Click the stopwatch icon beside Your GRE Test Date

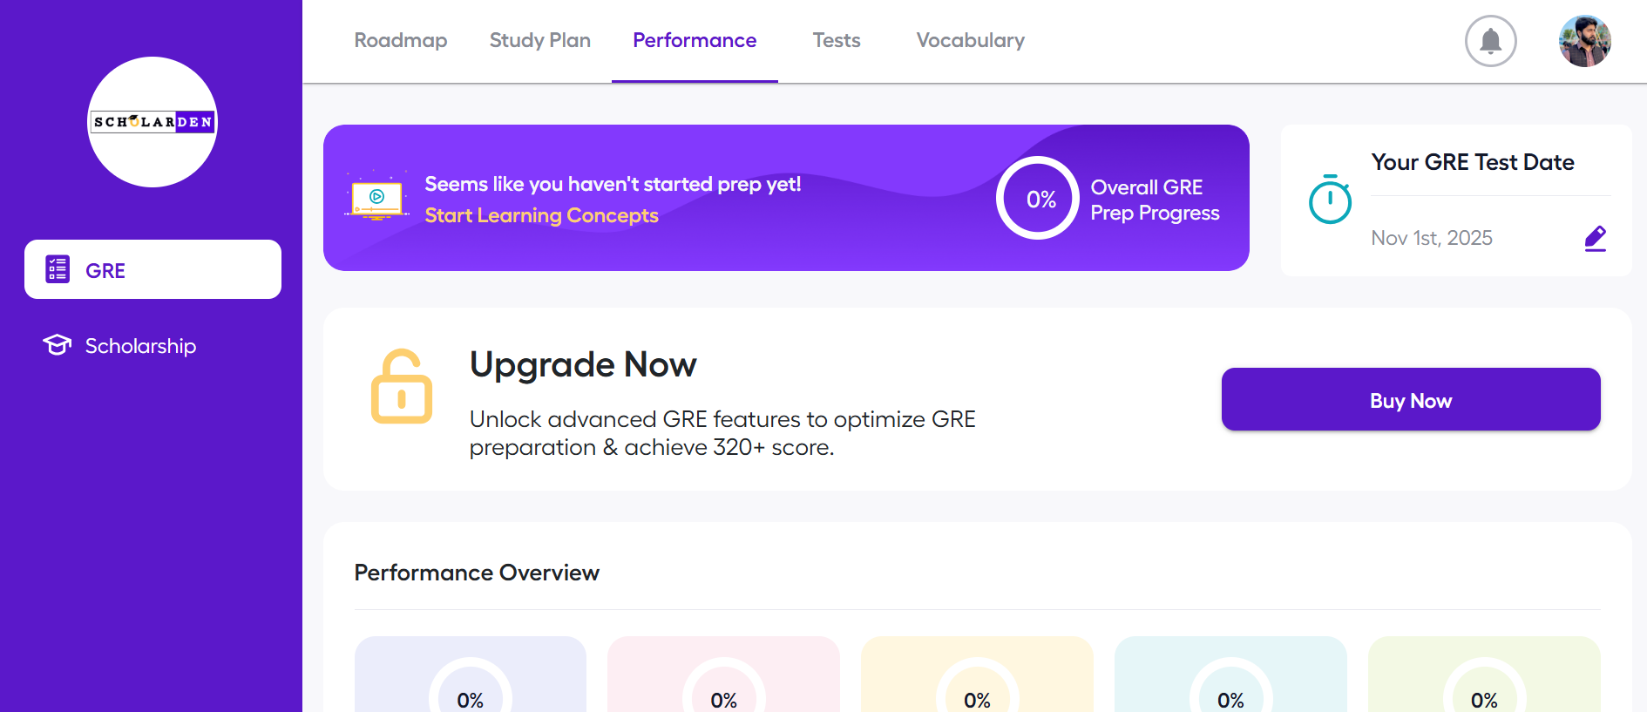click(x=1331, y=200)
